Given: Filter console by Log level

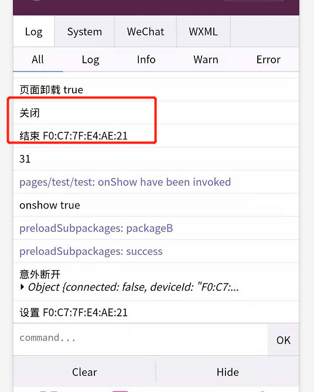Looking at the screenshot, I should tap(90, 60).
